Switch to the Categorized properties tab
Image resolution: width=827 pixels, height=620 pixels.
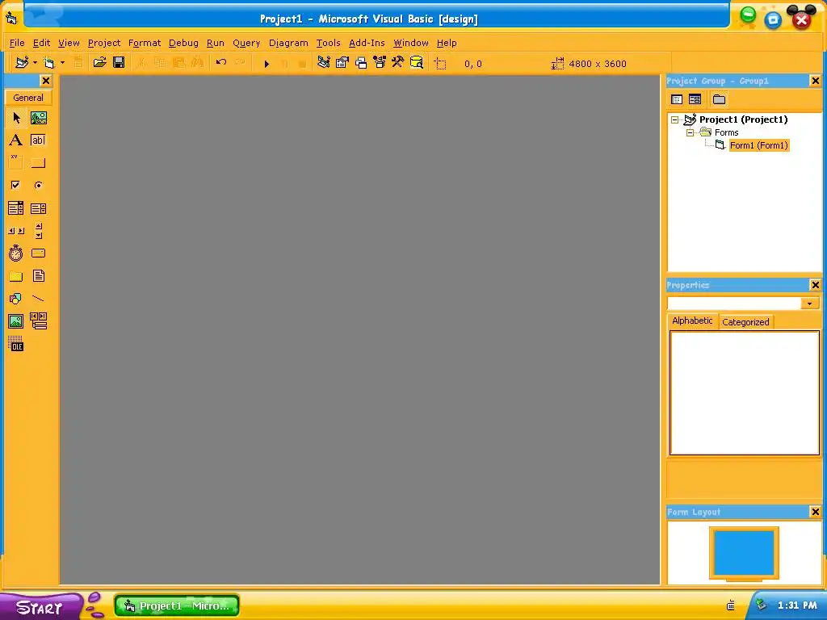[x=745, y=322]
